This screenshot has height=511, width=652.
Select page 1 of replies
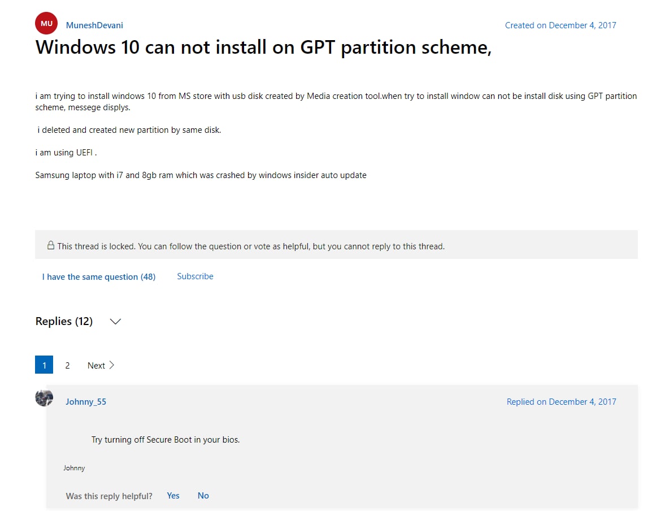tap(44, 365)
